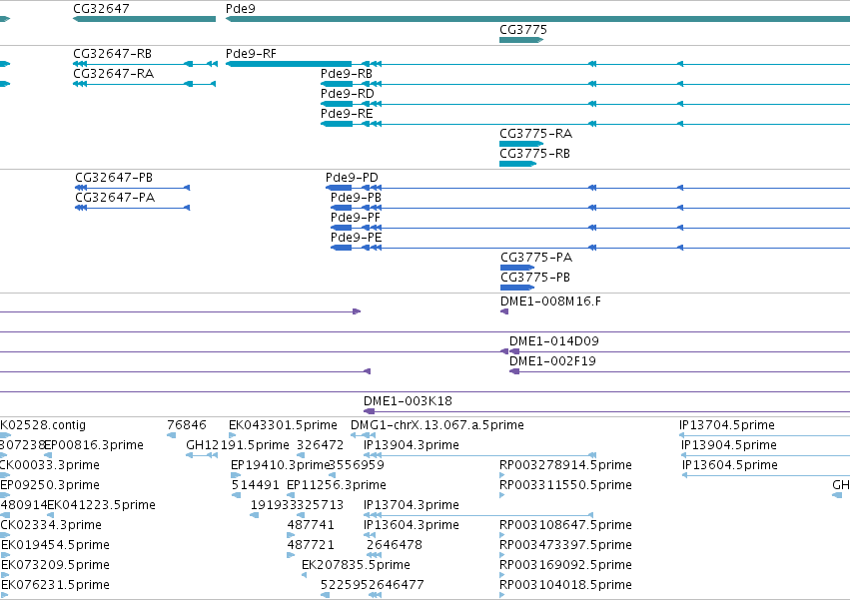Select the CG32647-PA protein label
Image resolution: width=850 pixels, height=600 pixels.
coord(115,198)
